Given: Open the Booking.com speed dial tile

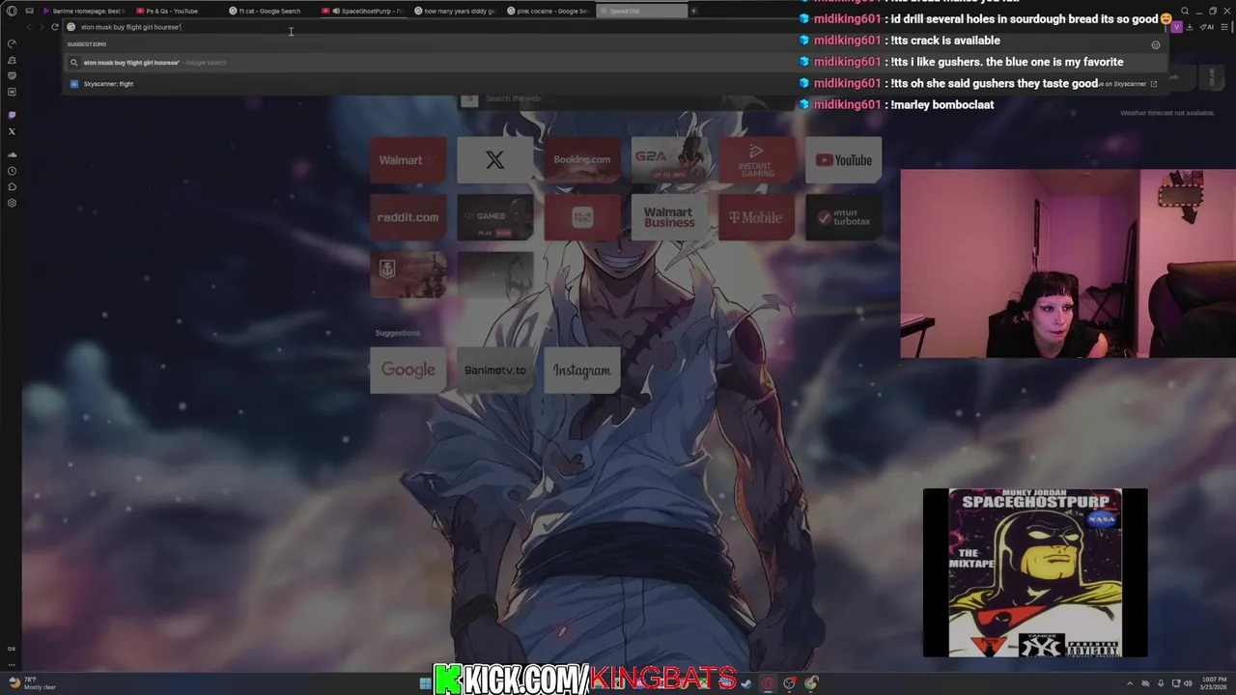Looking at the screenshot, I should click(582, 160).
